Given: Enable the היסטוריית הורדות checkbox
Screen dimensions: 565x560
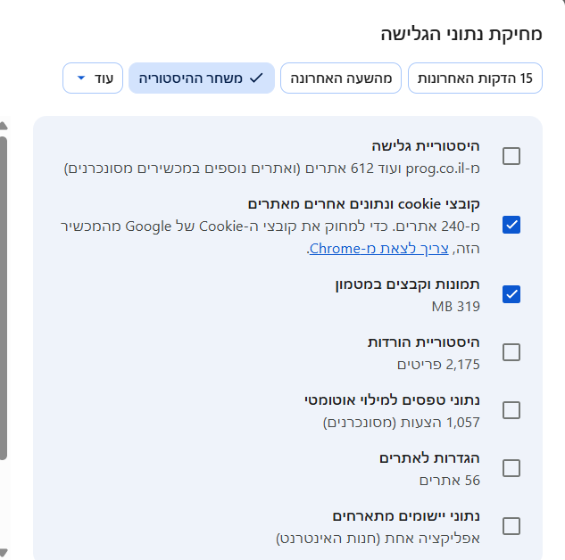Looking at the screenshot, I should [x=511, y=352].
